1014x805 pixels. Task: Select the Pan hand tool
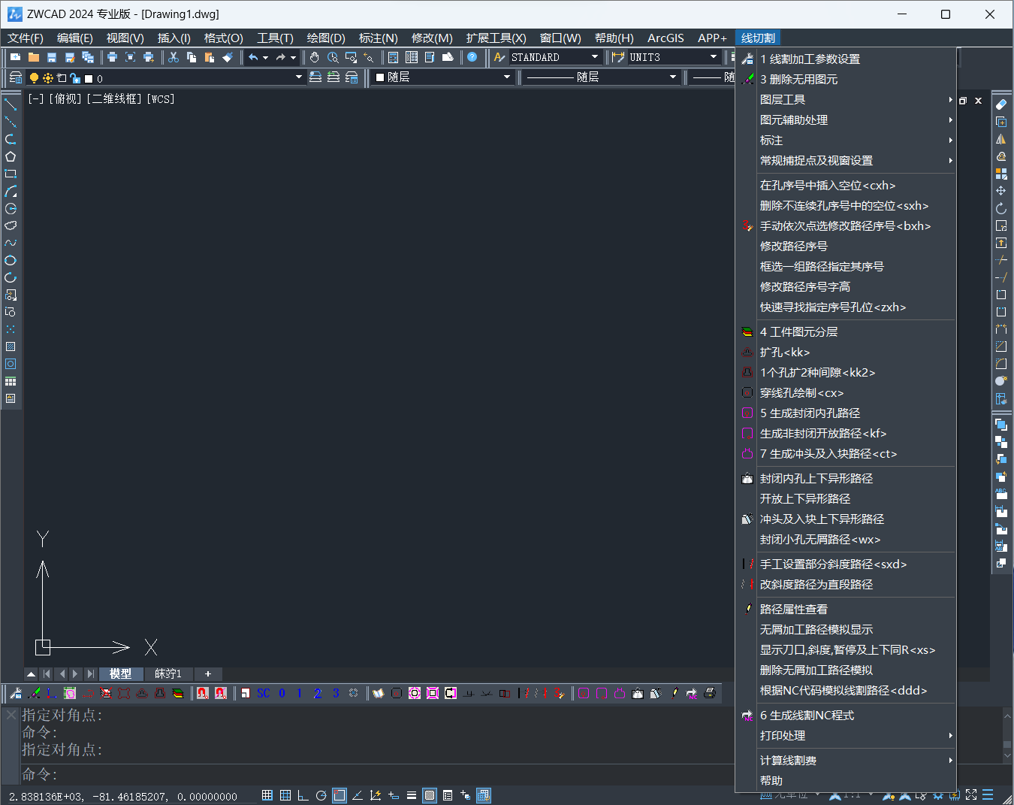[x=314, y=57]
